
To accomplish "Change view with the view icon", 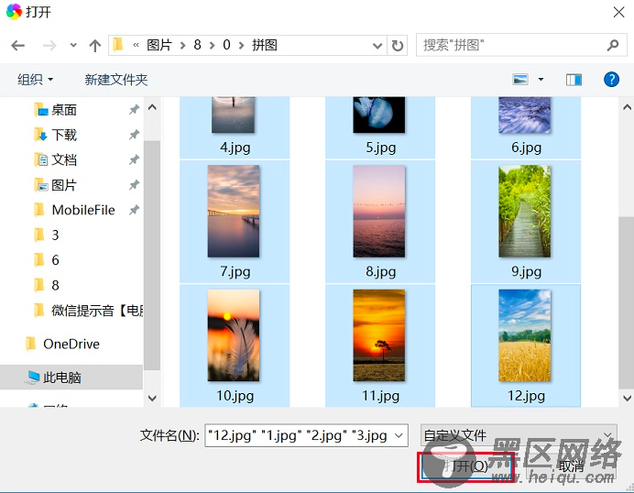I will [x=520, y=80].
